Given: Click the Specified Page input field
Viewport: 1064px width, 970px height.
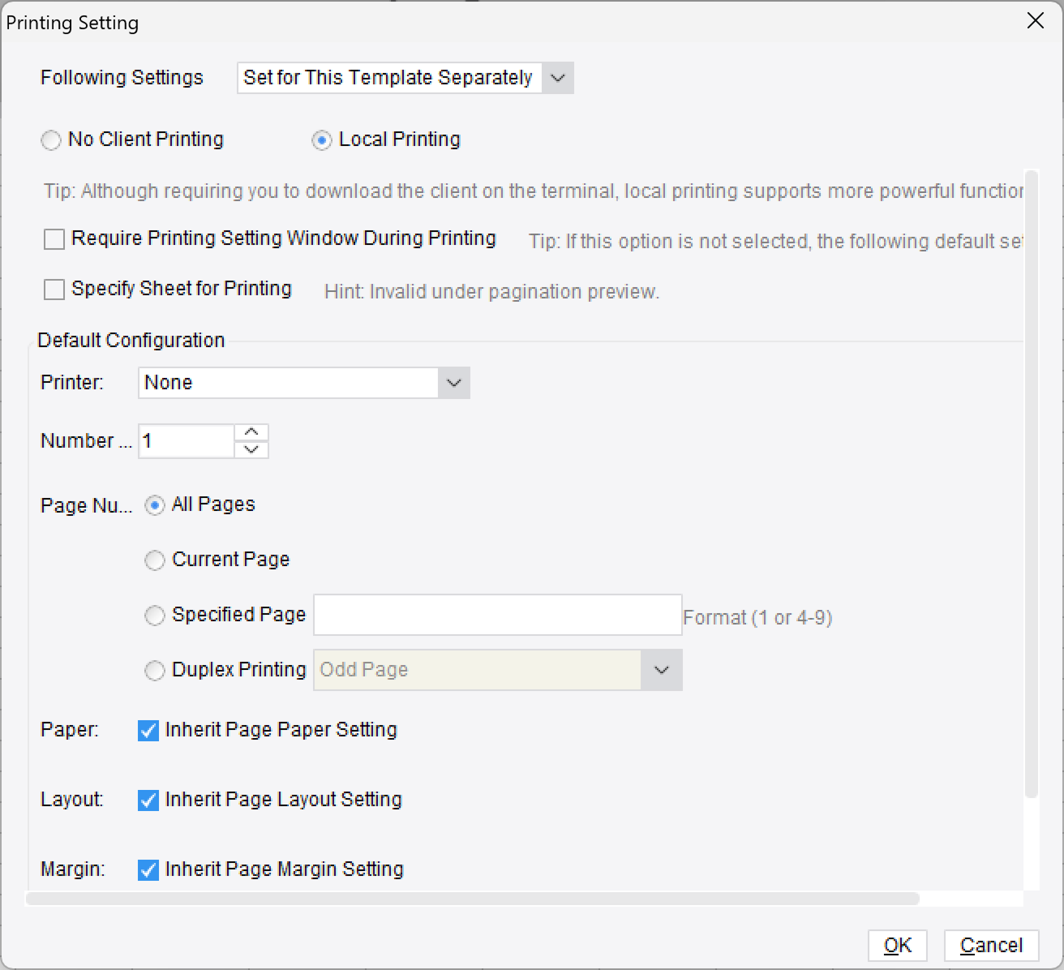Looking at the screenshot, I should pyautogui.click(x=497, y=615).
